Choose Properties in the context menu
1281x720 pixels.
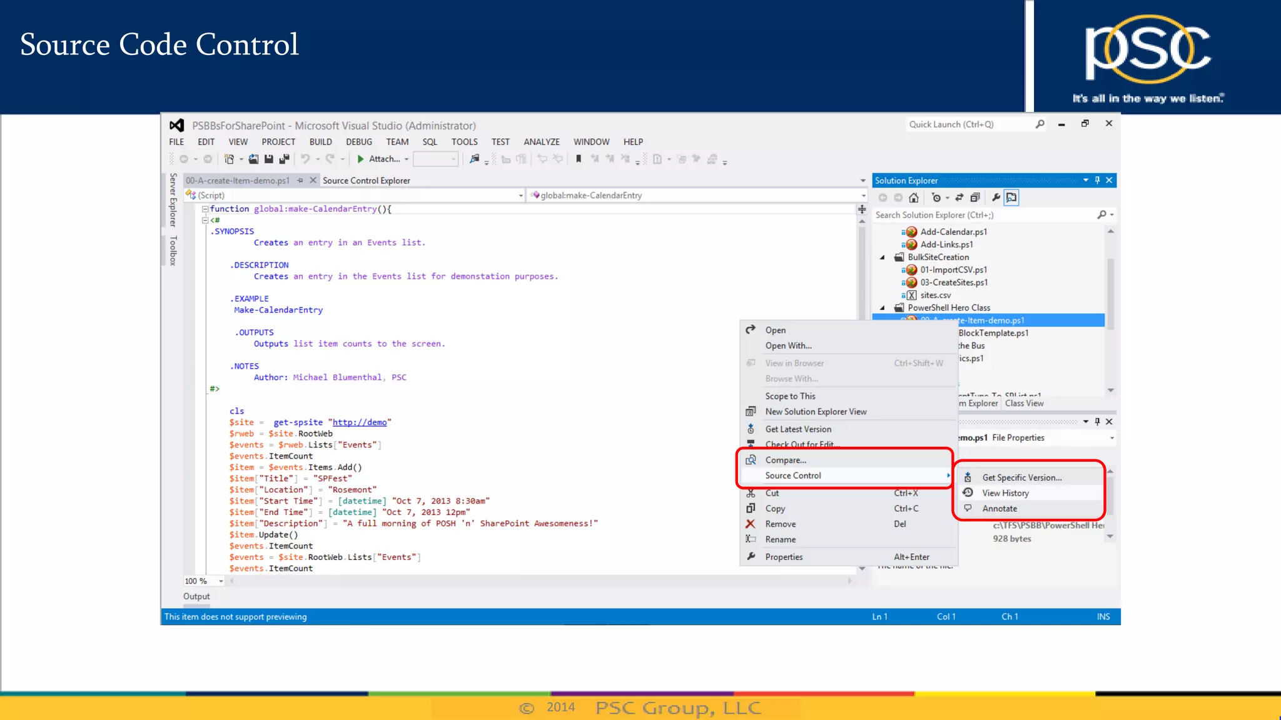(848, 557)
